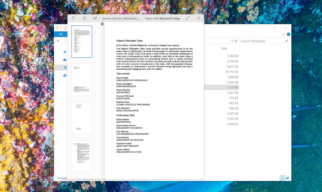The width and height of the screenshot is (322, 192).
Task: Expand the ribbon with the chevron
Action: tap(283, 34)
